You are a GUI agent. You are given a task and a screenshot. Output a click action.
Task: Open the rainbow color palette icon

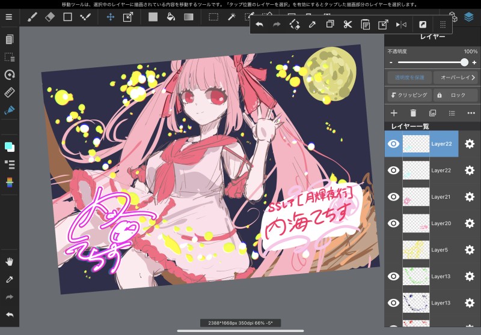click(10, 183)
